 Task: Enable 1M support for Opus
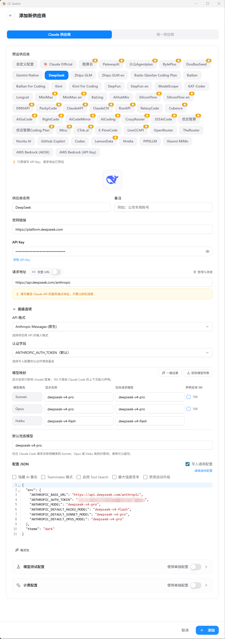(189, 409)
